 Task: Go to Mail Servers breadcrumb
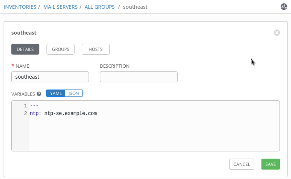tap(60, 7)
